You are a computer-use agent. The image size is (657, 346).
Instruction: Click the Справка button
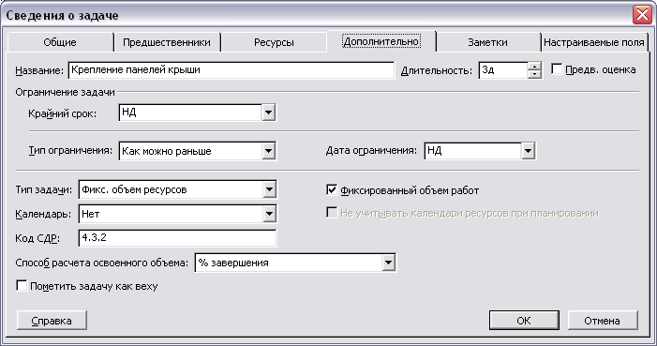[52, 321]
